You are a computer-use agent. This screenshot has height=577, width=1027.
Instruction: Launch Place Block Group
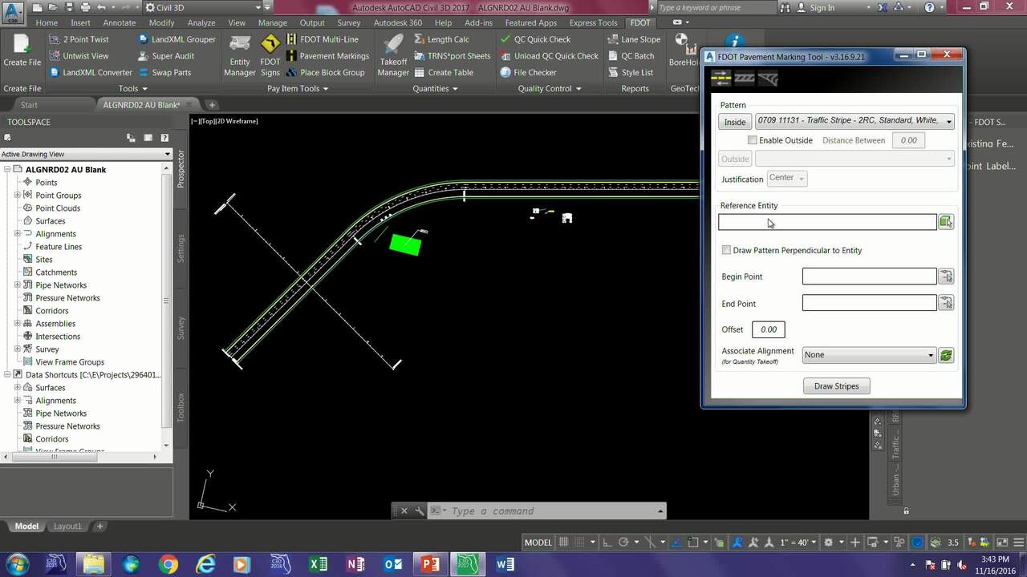pos(325,72)
